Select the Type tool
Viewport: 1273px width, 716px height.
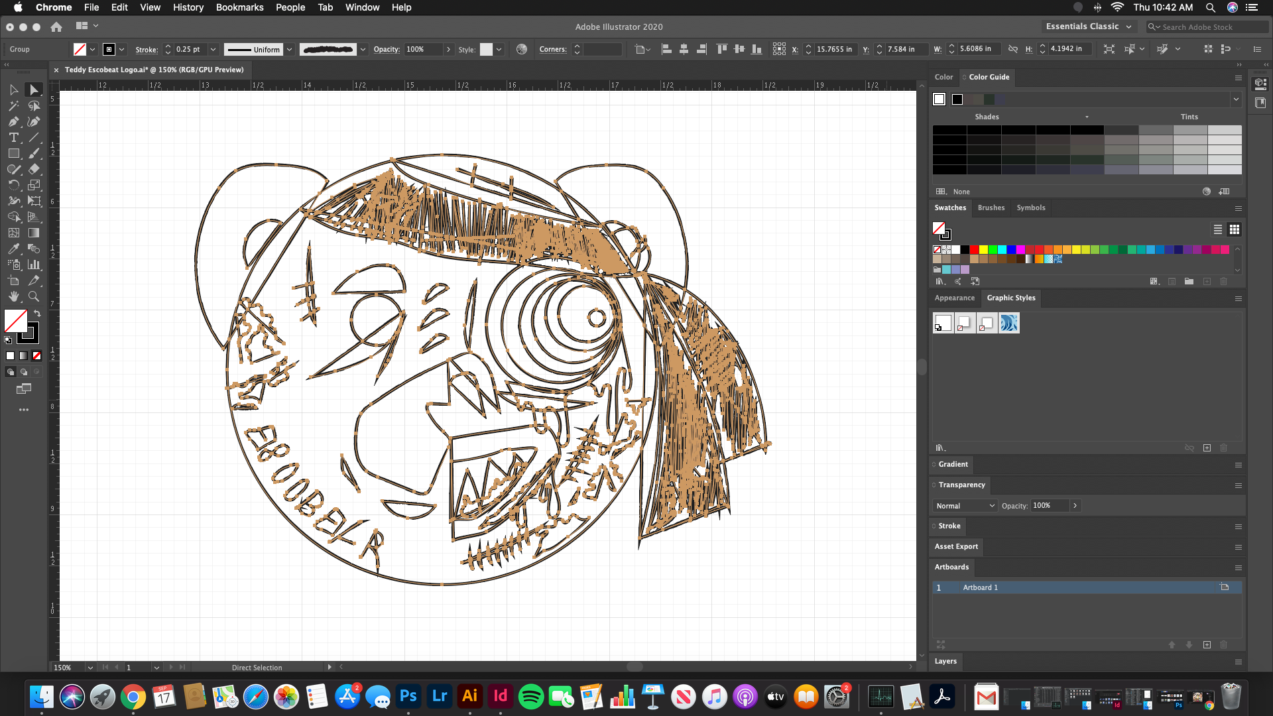pyautogui.click(x=14, y=137)
